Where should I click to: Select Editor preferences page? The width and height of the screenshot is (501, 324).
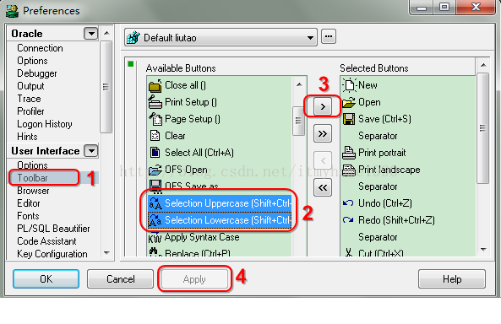[29, 203]
